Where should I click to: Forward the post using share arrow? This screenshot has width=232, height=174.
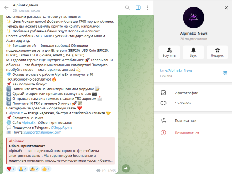(x=126, y=168)
